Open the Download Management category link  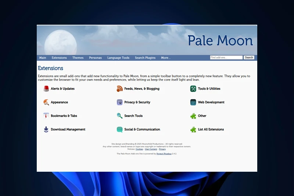[68, 129]
